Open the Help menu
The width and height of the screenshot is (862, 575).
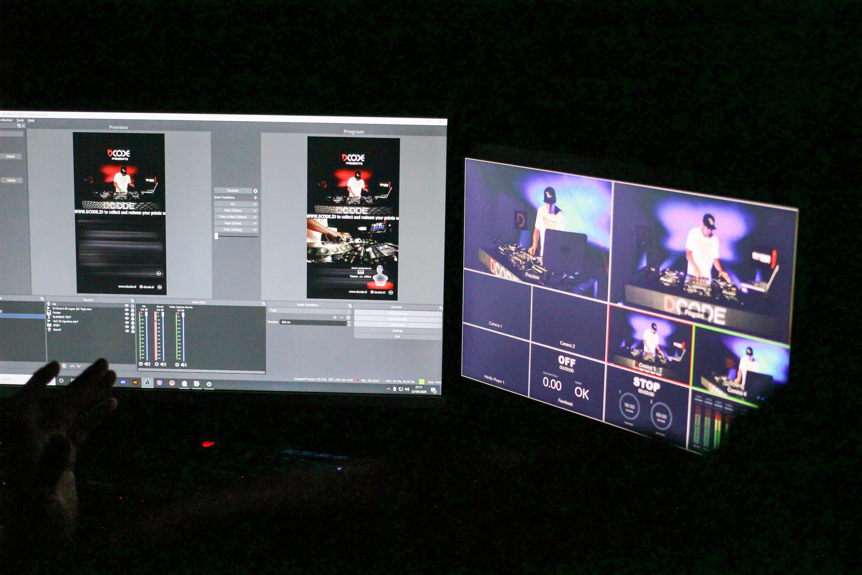pyautogui.click(x=31, y=121)
